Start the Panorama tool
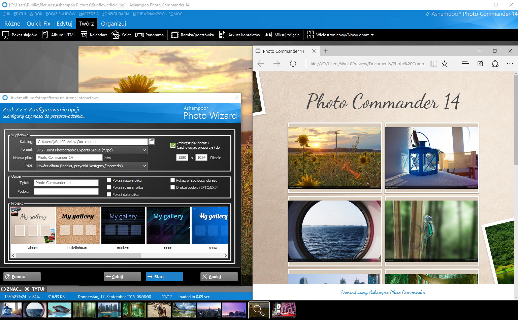 point(150,35)
